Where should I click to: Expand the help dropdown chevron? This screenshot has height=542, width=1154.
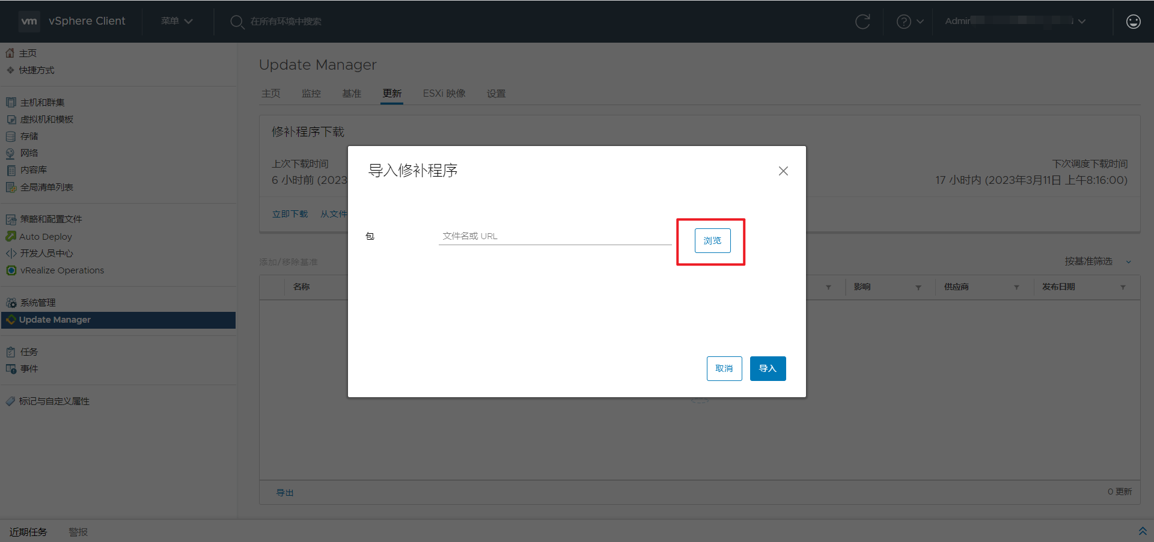tap(920, 22)
